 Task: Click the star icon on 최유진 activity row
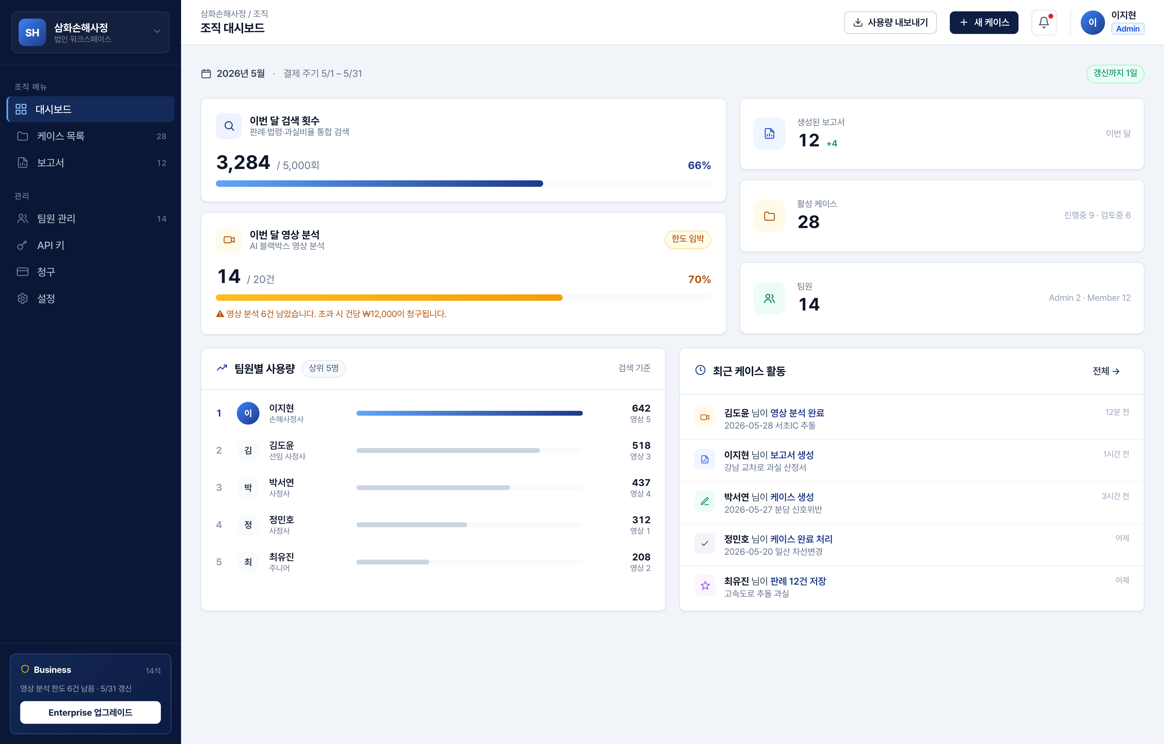tap(705, 586)
